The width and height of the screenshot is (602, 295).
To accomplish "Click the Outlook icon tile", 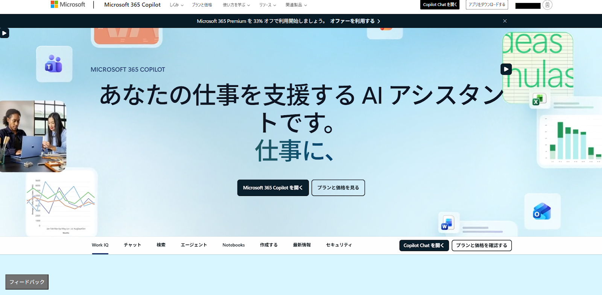I will pyautogui.click(x=542, y=211).
